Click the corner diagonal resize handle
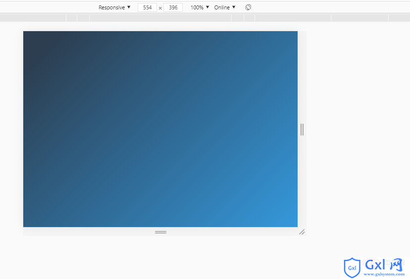The height and width of the screenshot is (279, 410). click(302, 232)
